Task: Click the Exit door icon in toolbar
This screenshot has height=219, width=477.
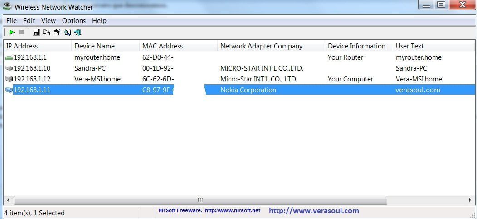Action: [78, 32]
